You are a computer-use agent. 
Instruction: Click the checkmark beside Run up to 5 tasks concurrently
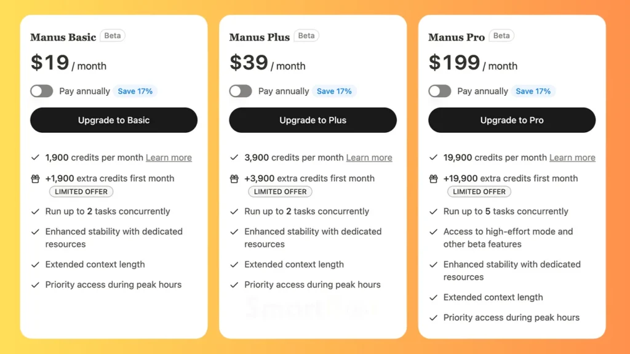(x=433, y=211)
